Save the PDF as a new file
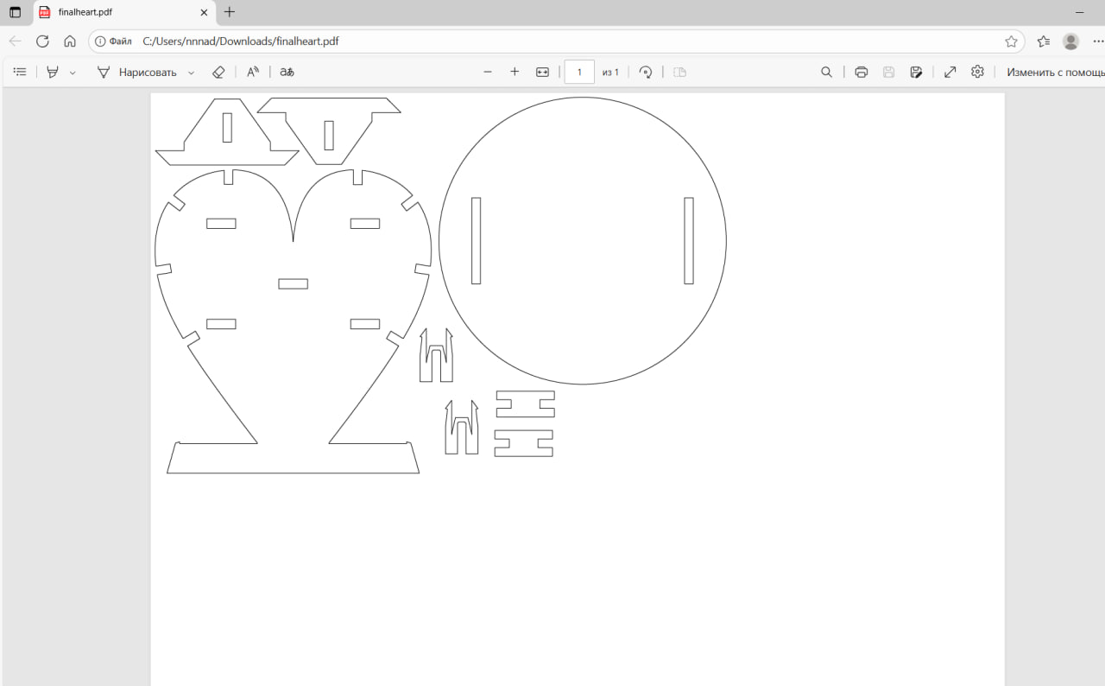This screenshot has height=686, width=1105. pyautogui.click(x=916, y=72)
